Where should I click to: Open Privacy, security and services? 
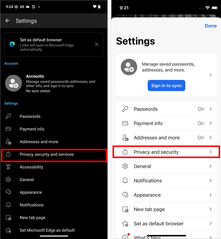click(x=54, y=155)
